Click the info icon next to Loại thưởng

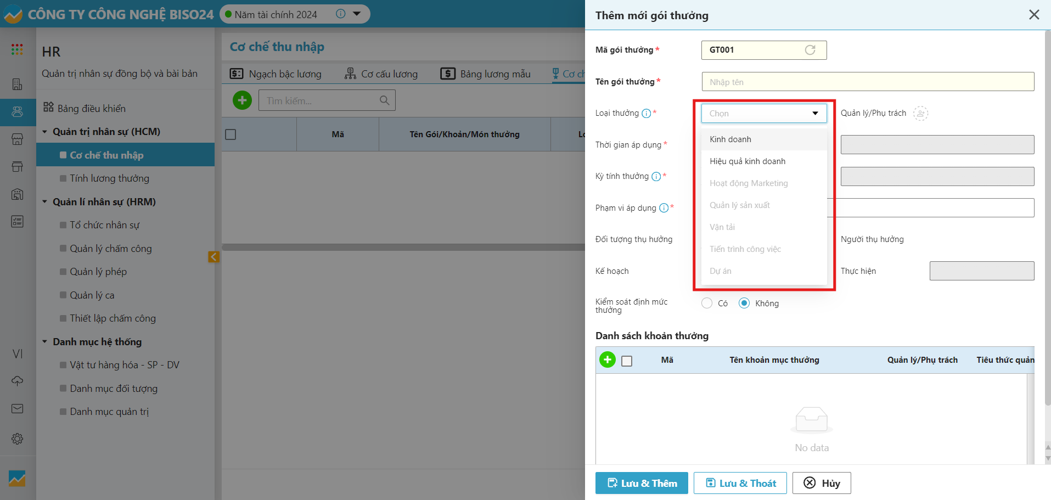646,114
